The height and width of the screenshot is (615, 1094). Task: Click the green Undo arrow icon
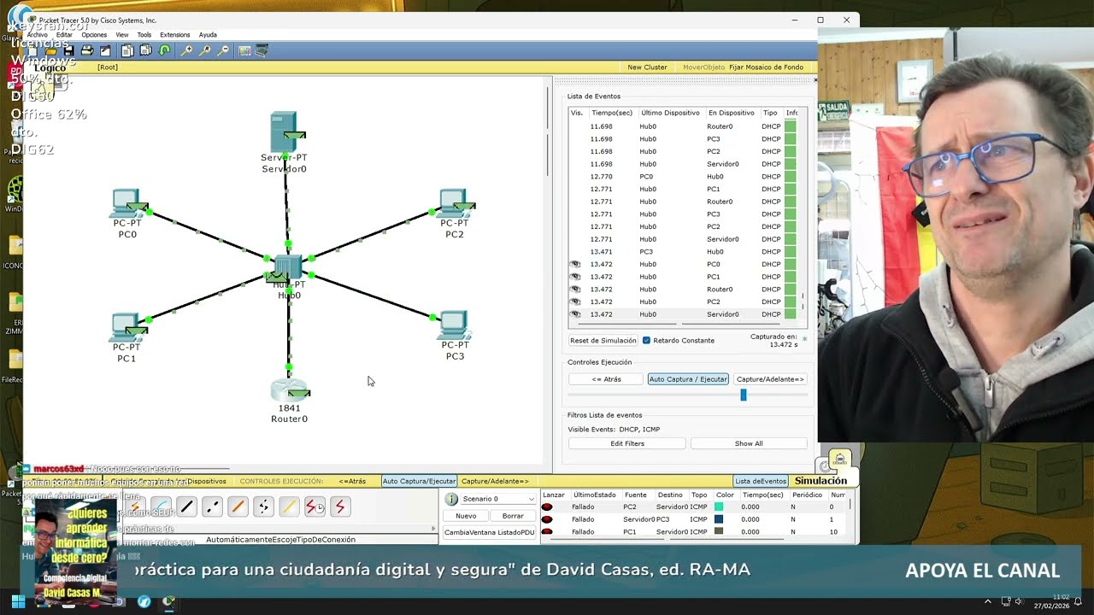164,51
